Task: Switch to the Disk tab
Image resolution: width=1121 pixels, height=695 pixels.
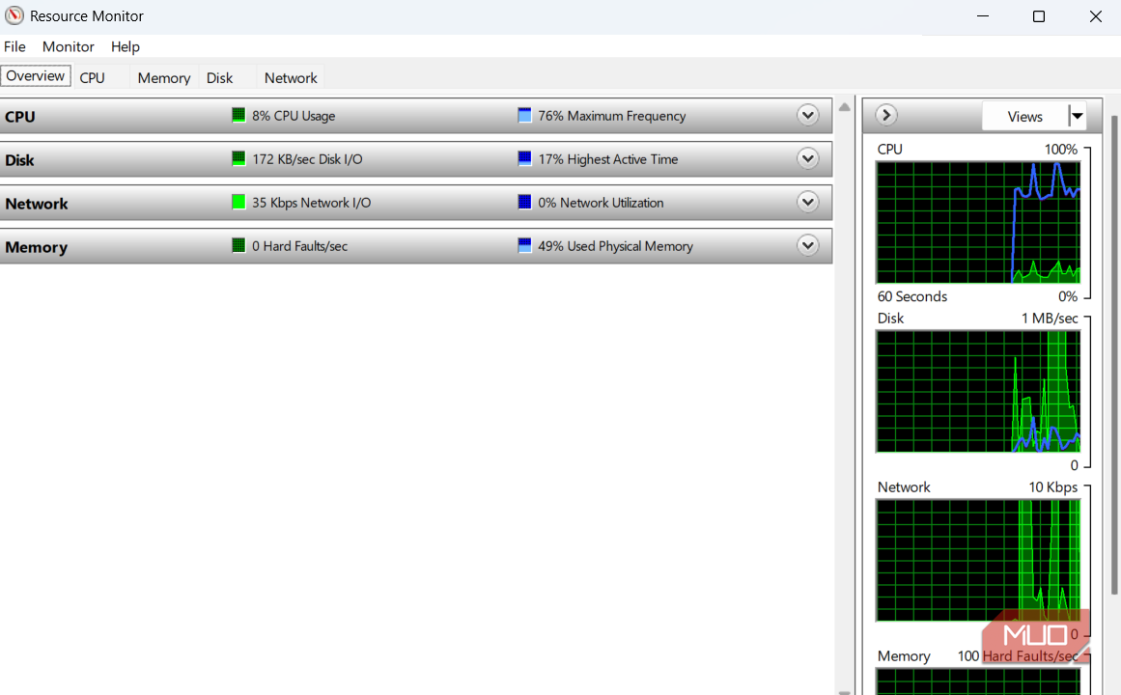Action: click(219, 78)
